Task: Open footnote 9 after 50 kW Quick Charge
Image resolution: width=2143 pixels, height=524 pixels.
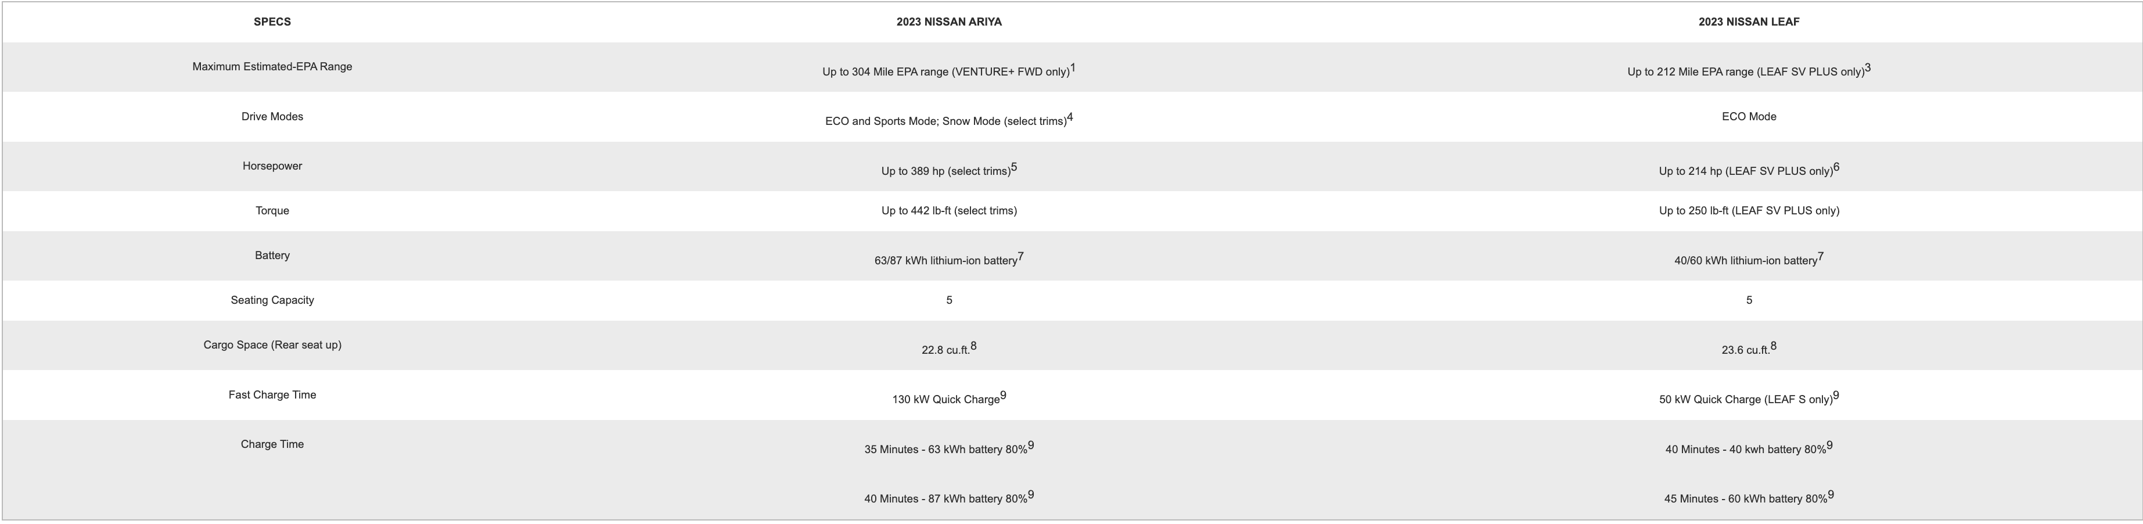Action: click(1835, 396)
